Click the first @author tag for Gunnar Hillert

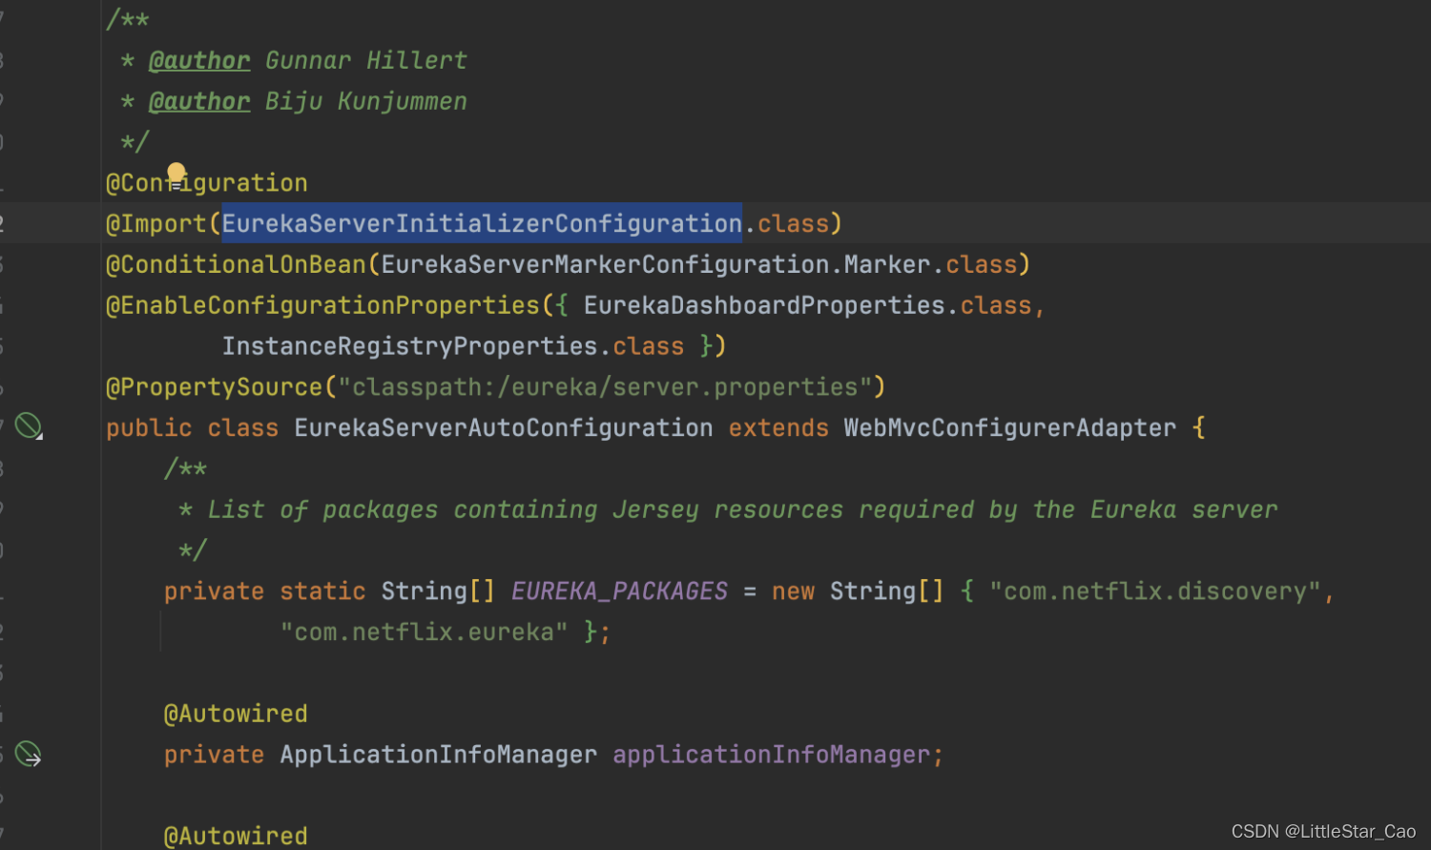[199, 60]
